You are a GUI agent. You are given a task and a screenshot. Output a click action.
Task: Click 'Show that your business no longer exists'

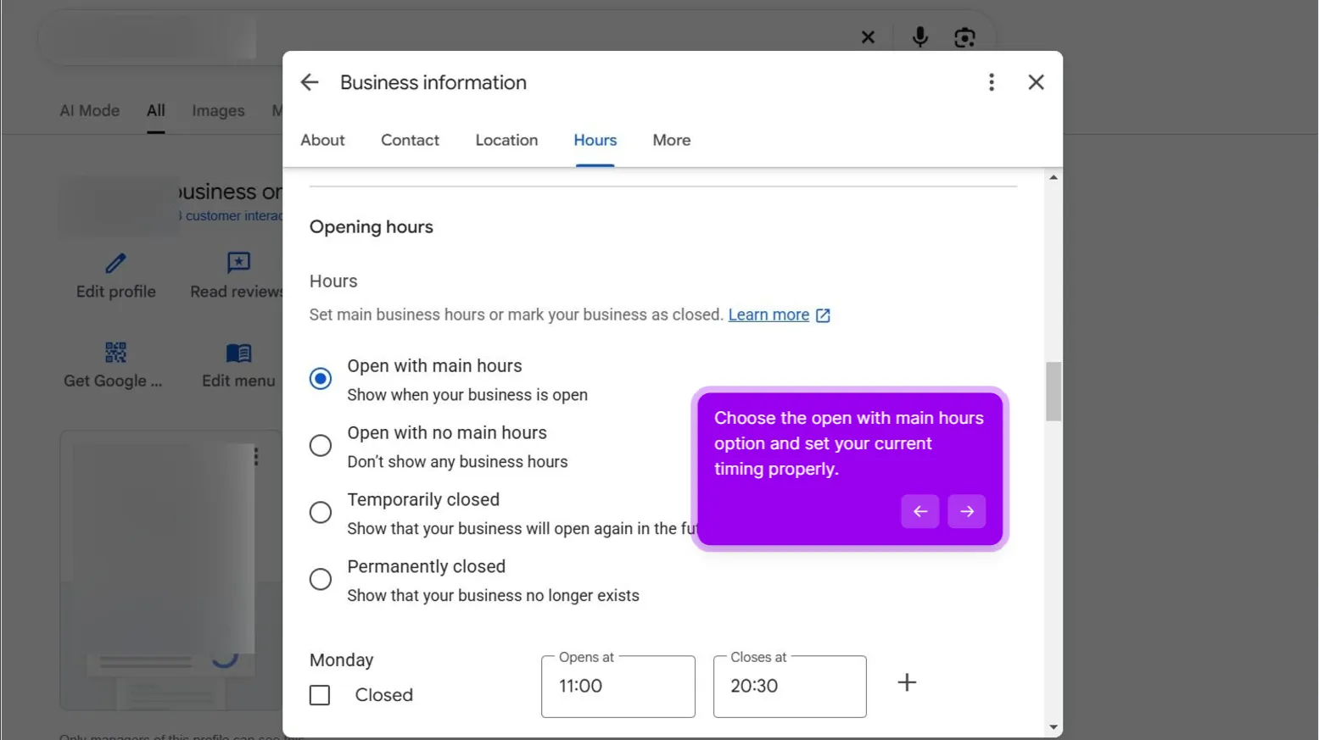click(x=493, y=596)
